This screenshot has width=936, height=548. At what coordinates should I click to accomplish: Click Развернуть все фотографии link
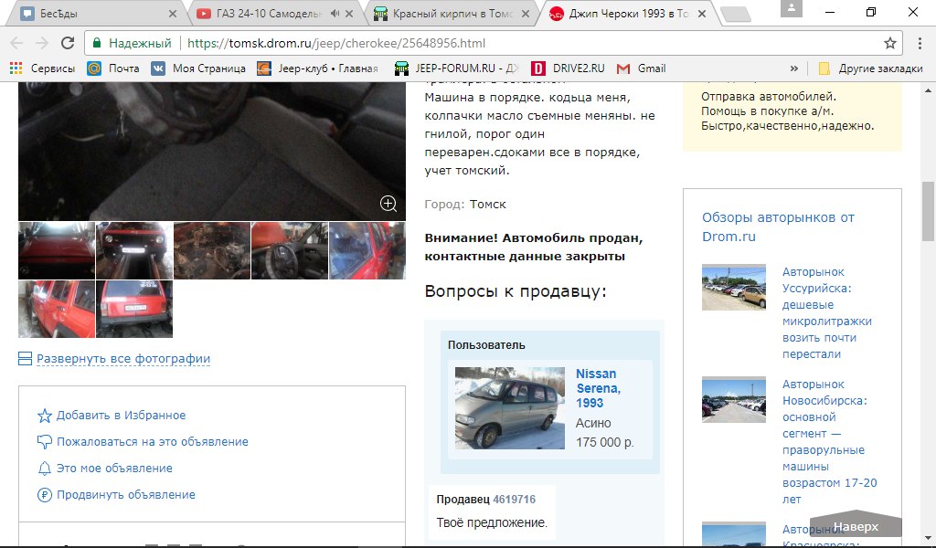tap(123, 358)
